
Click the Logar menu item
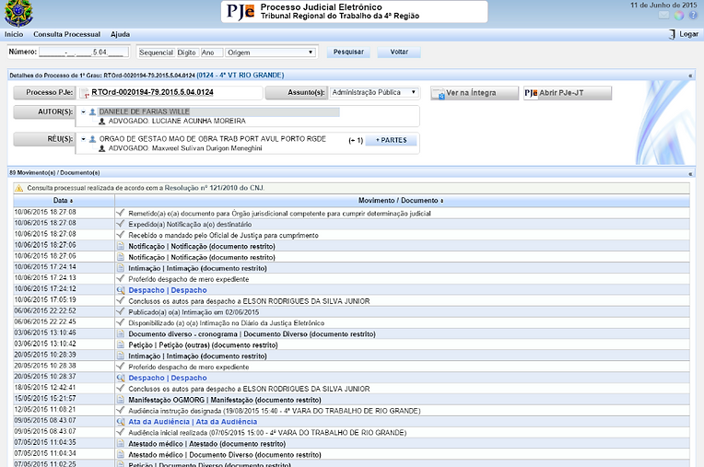click(688, 34)
